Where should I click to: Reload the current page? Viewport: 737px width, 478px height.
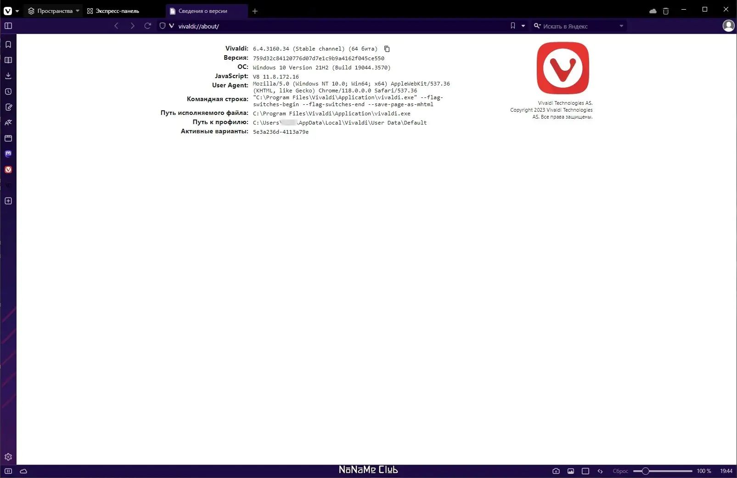(x=147, y=26)
